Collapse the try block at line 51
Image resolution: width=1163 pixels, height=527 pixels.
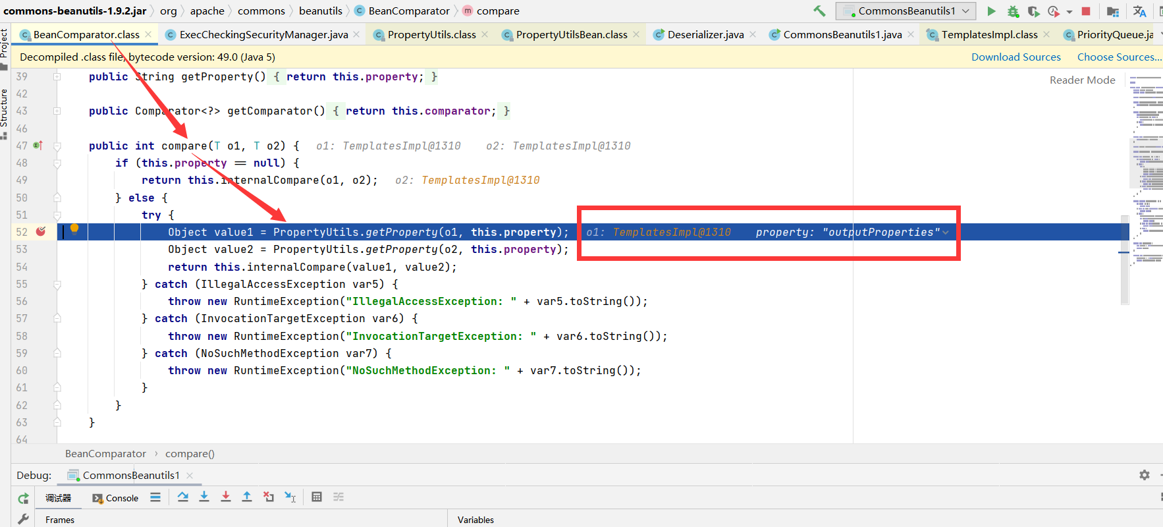57,215
